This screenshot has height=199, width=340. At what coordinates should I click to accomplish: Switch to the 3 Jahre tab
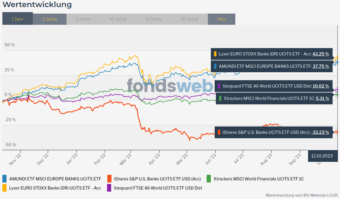click(50, 19)
